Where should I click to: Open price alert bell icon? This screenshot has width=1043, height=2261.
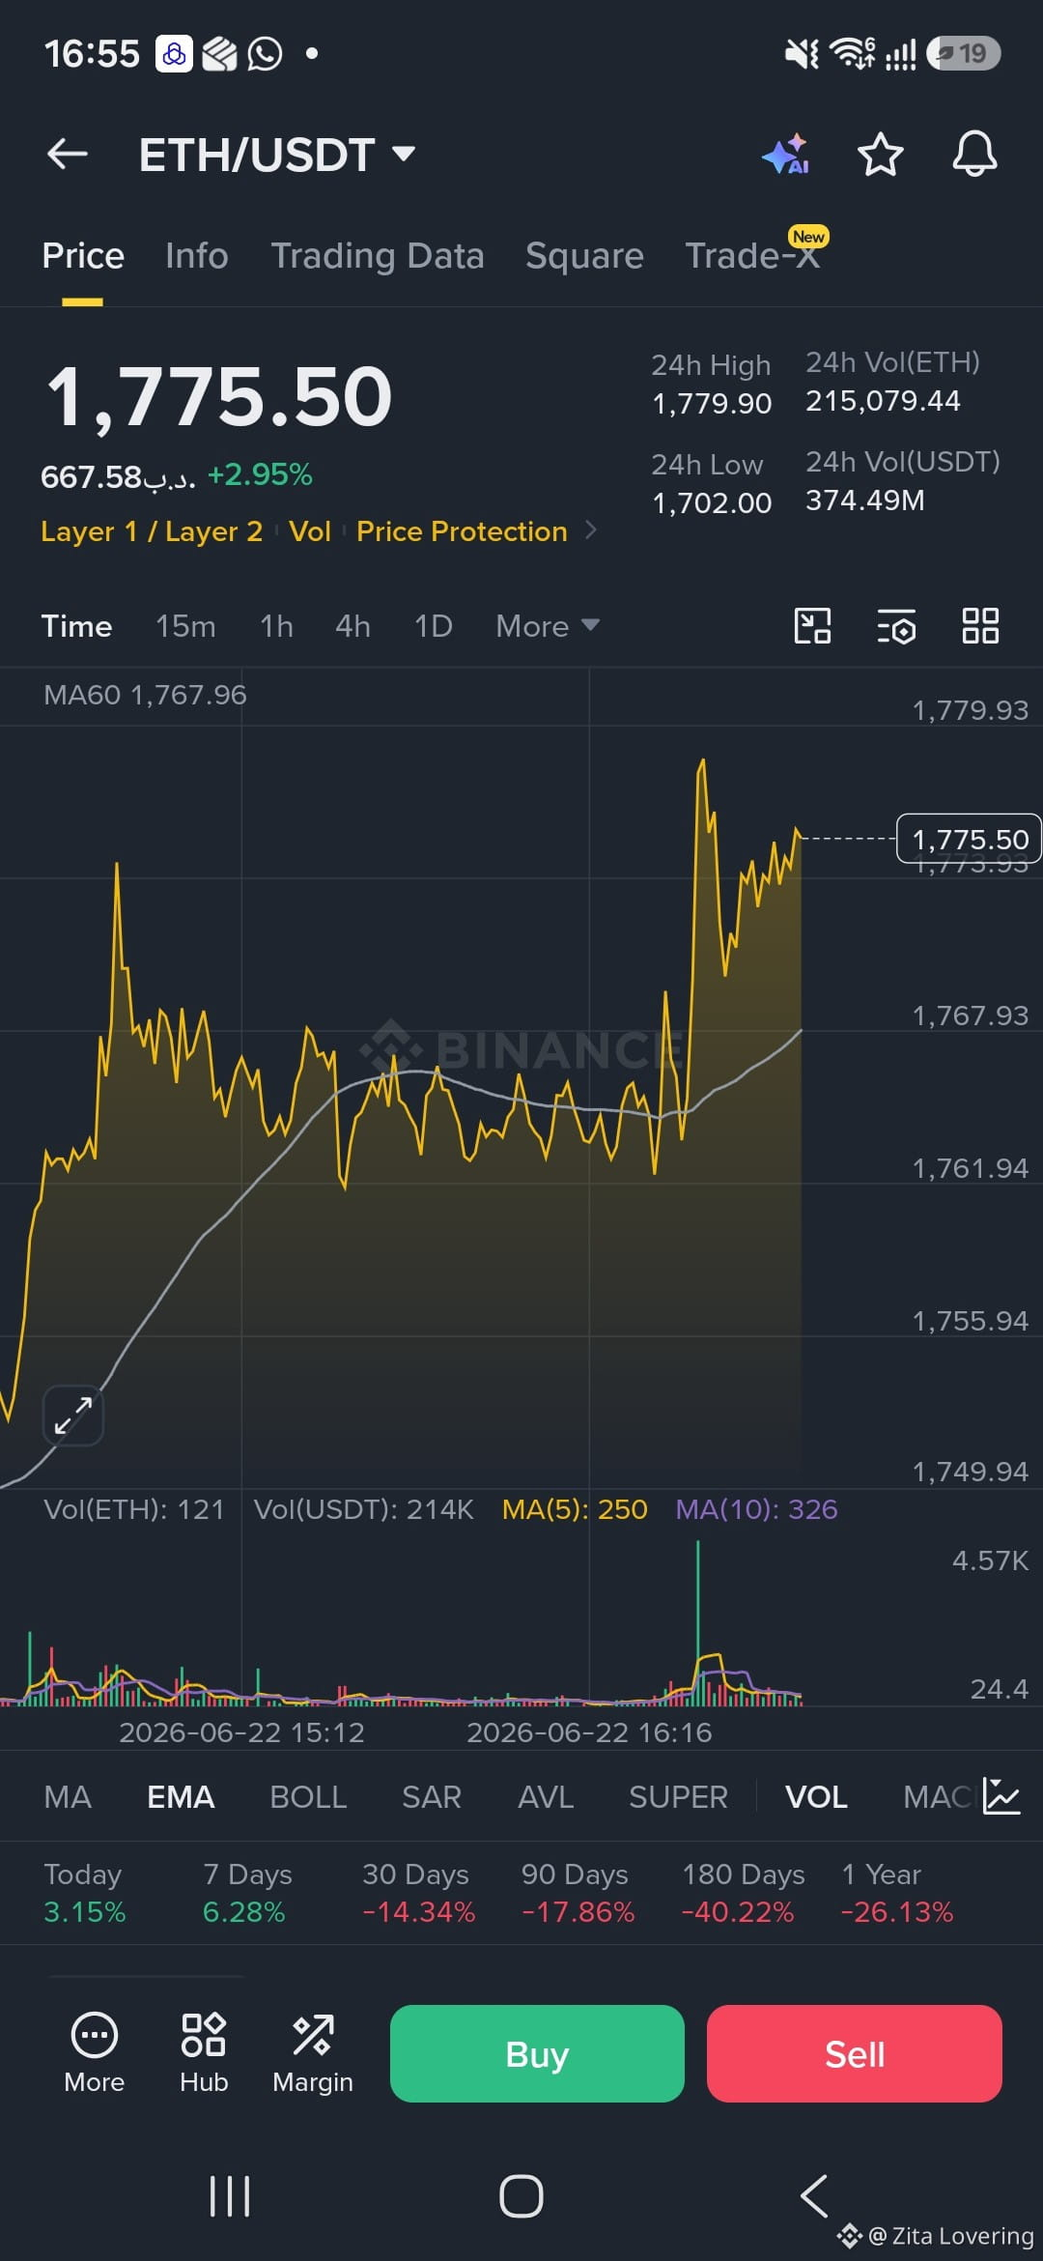click(974, 154)
